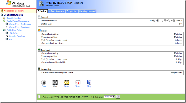Screen dimensions: 186x103
Task: Click the Deny label text
Action: pyautogui.click(x=67, y=86)
